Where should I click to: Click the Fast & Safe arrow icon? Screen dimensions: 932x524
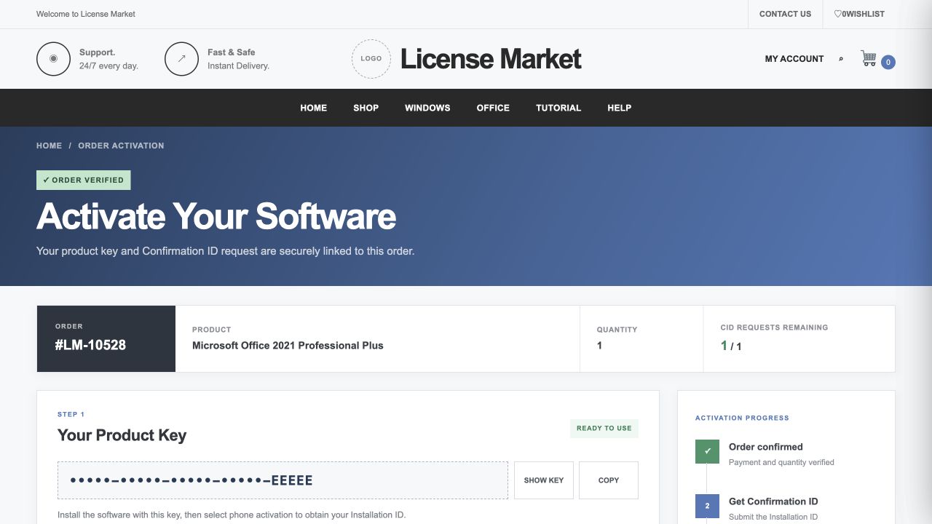pos(181,59)
